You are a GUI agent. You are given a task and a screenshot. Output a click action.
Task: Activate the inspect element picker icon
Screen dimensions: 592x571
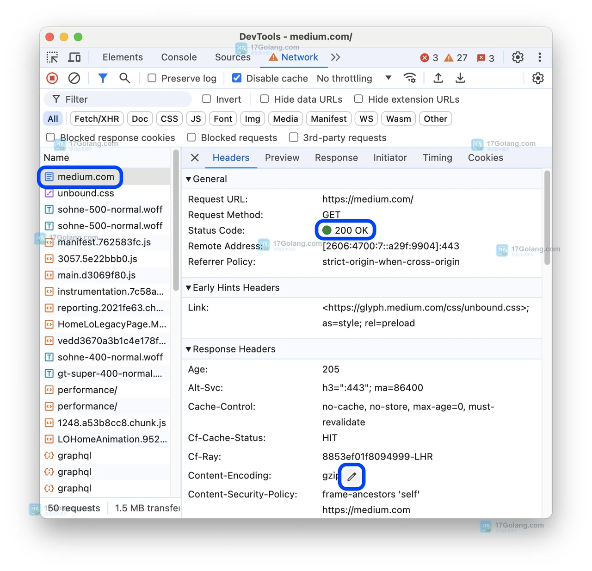click(x=52, y=57)
